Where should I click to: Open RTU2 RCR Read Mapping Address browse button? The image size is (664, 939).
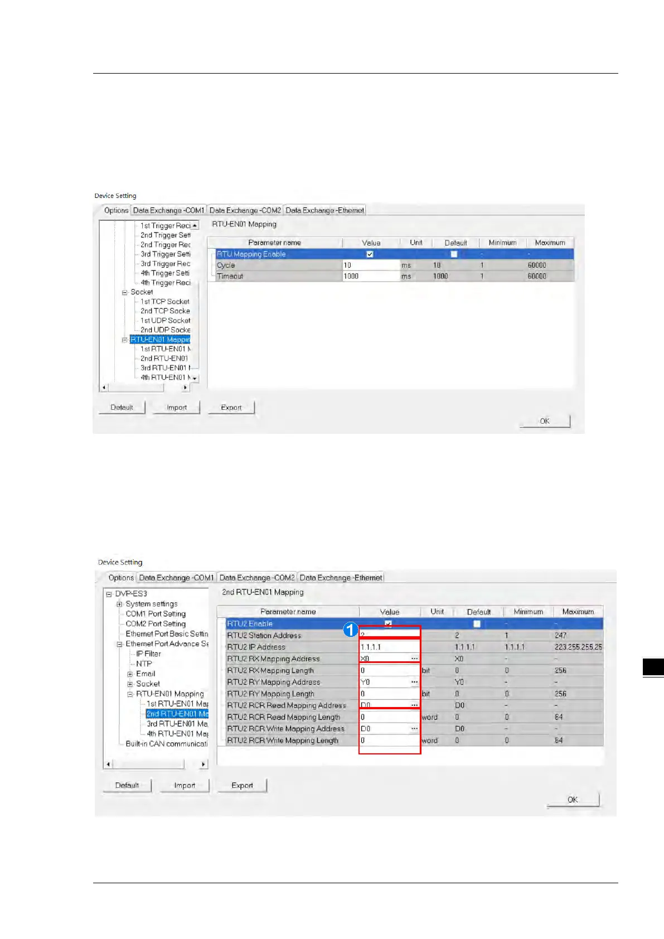(x=414, y=705)
